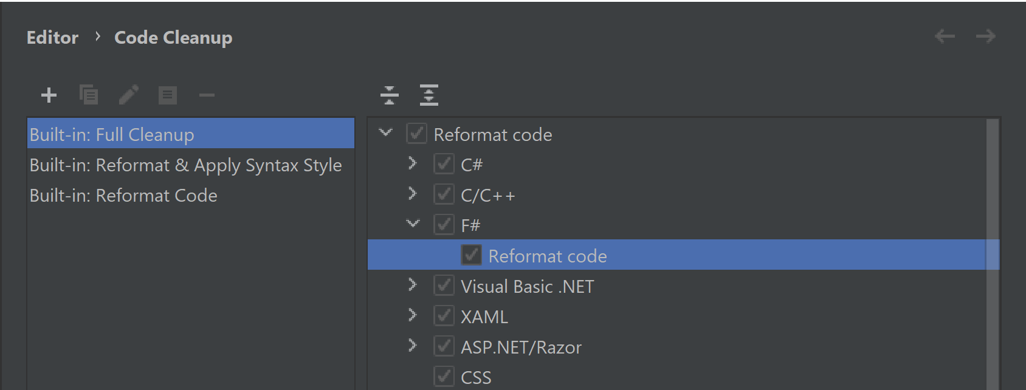Go forward using the right arrow
The width and height of the screenshot is (1026, 390).
coord(986,36)
